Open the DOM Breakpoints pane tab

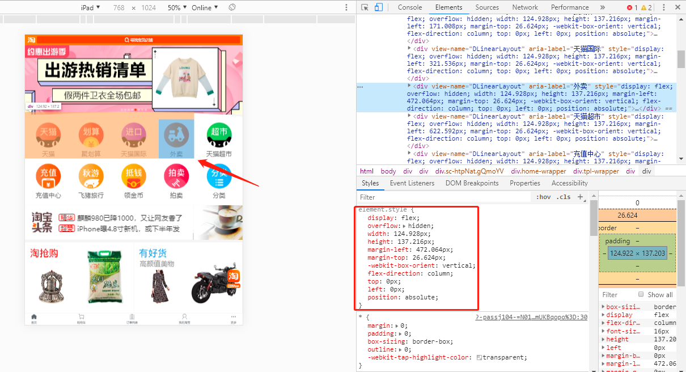(472, 183)
